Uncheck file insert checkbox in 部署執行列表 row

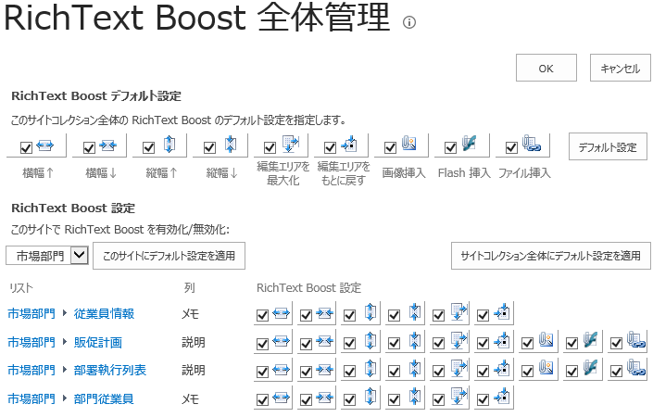(x=616, y=372)
